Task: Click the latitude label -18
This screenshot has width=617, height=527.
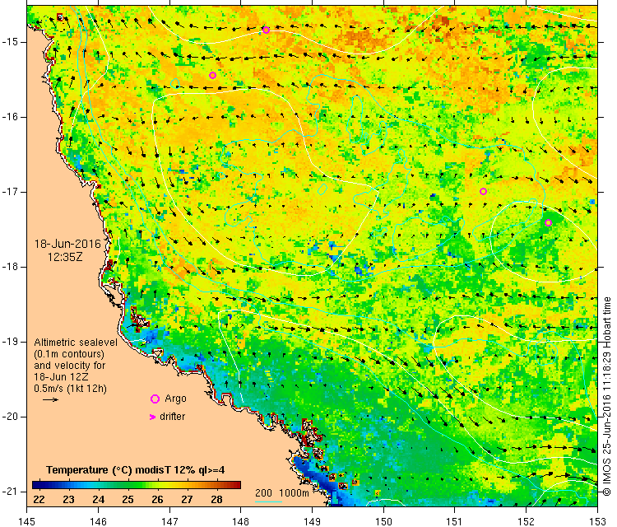Action: point(9,267)
